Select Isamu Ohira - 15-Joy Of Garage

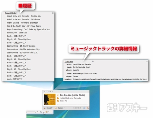(x=21, y=46)
